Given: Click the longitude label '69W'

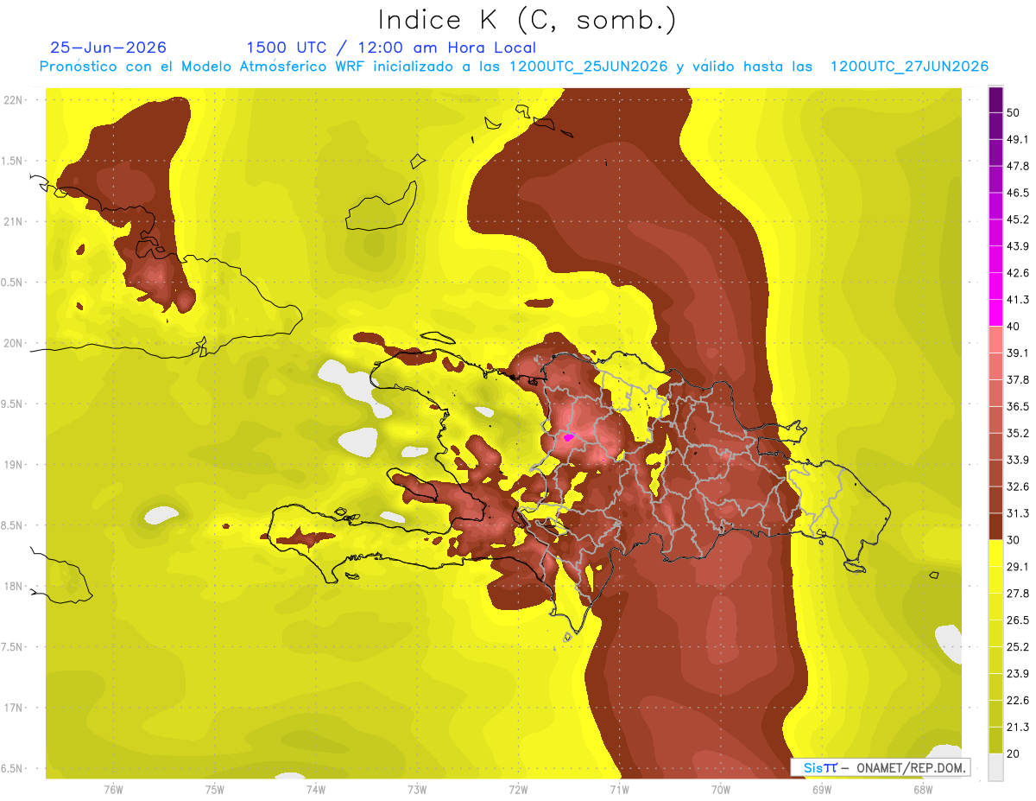Looking at the screenshot, I should 822,790.
